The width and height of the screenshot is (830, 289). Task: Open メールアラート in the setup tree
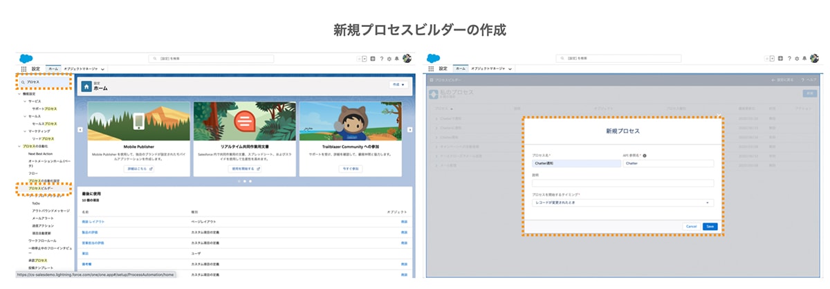[x=44, y=218]
